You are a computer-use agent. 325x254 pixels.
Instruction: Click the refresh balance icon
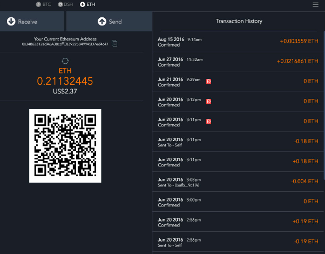click(x=65, y=61)
